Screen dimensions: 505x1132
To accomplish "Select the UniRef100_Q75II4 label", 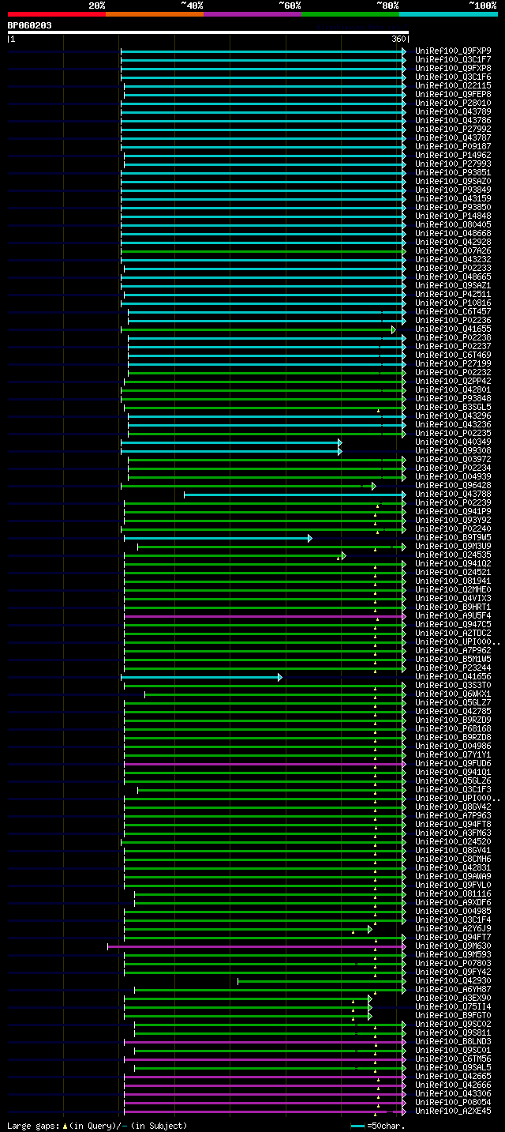I will [454, 1006].
